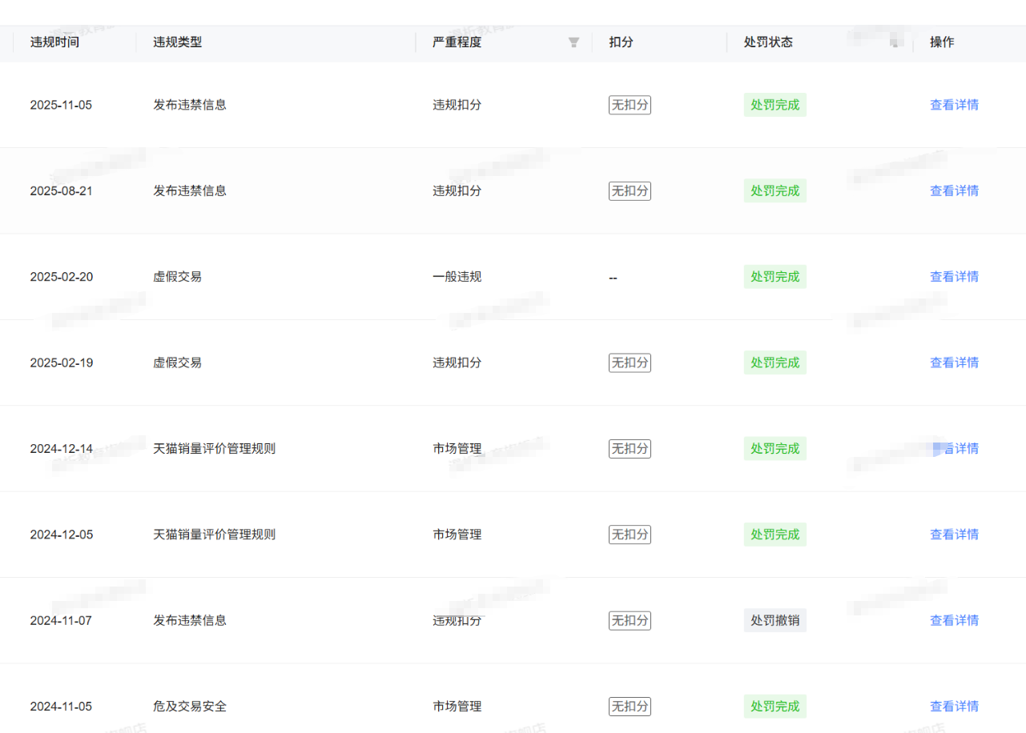The image size is (1026, 733).
Task: Click the 扣分 column header
Action: pyautogui.click(x=621, y=42)
